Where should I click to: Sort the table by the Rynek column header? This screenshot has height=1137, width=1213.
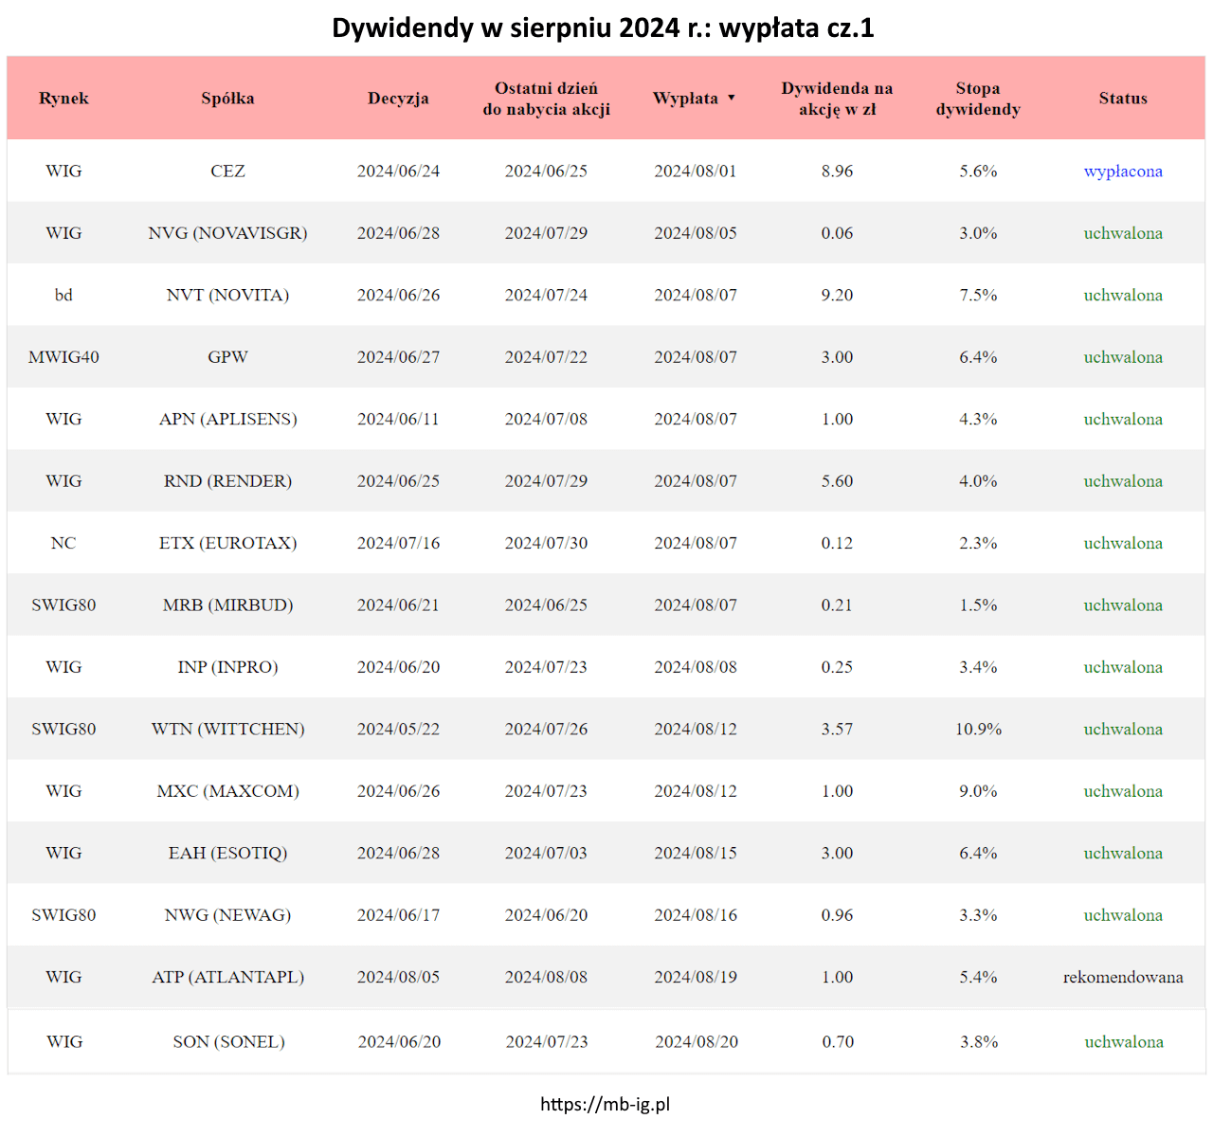(x=63, y=99)
